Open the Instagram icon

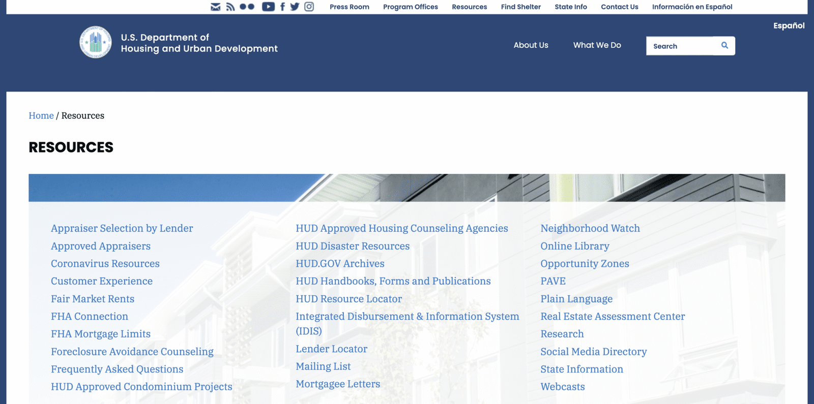(x=309, y=7)
